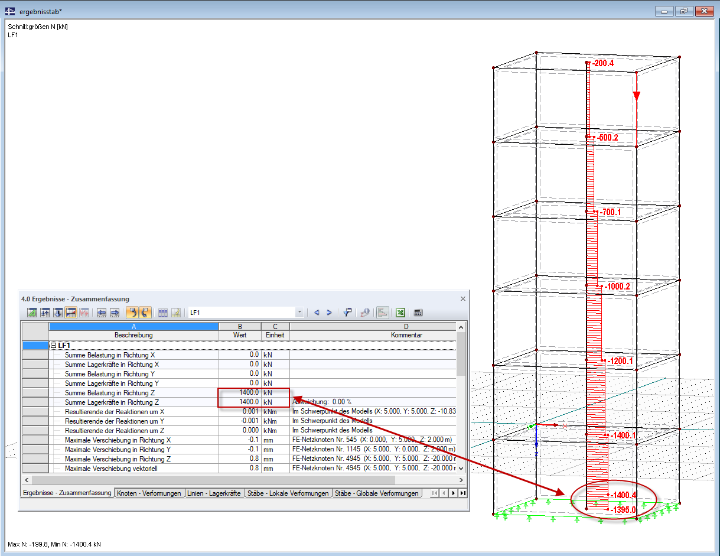Click the right-pointing table navigation icon

115,313
